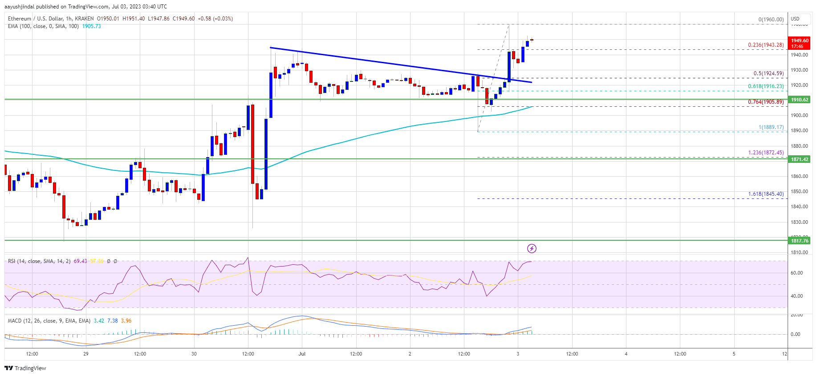Click the green 1817.76 price level tag
Screen dimensions: 817x376
(x=800, y=241)
